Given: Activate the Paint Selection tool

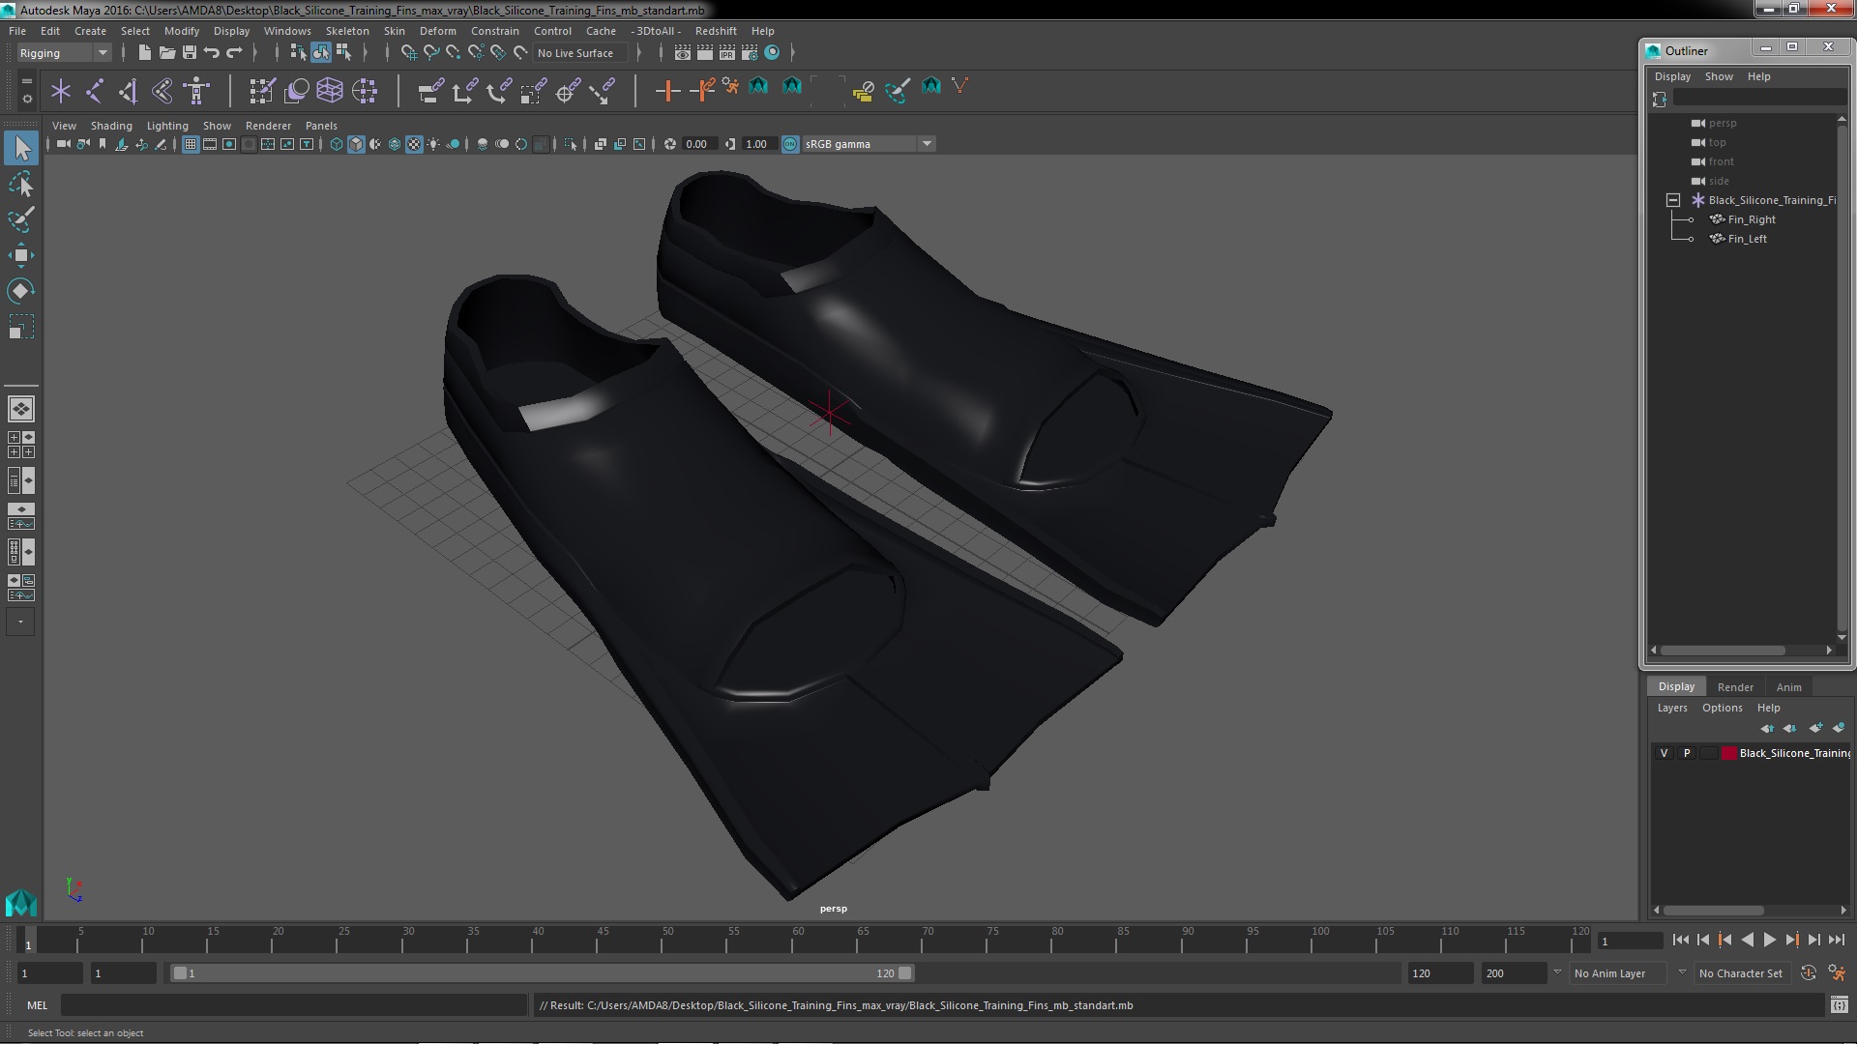Looking at the screenshot, I should [x=21, y=219].
